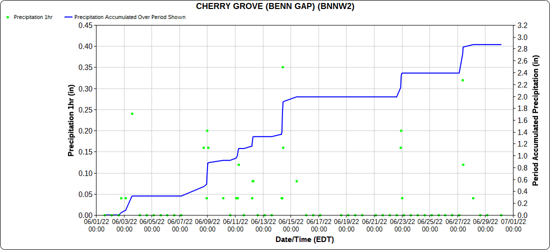Select the 06/01/22 date tick label

pos(96,224)
